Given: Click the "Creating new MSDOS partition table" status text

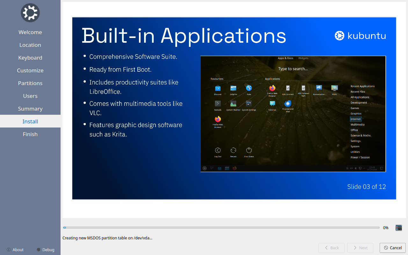Looking at the screenshot, I should tap(107, 238).
